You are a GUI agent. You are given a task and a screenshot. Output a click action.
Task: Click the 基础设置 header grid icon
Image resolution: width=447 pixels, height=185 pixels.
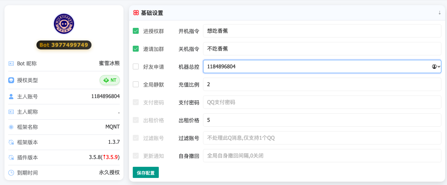coord(136,13)
